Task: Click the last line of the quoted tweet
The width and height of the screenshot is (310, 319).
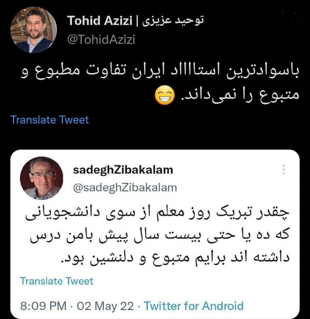Action: tap(175, 257)
